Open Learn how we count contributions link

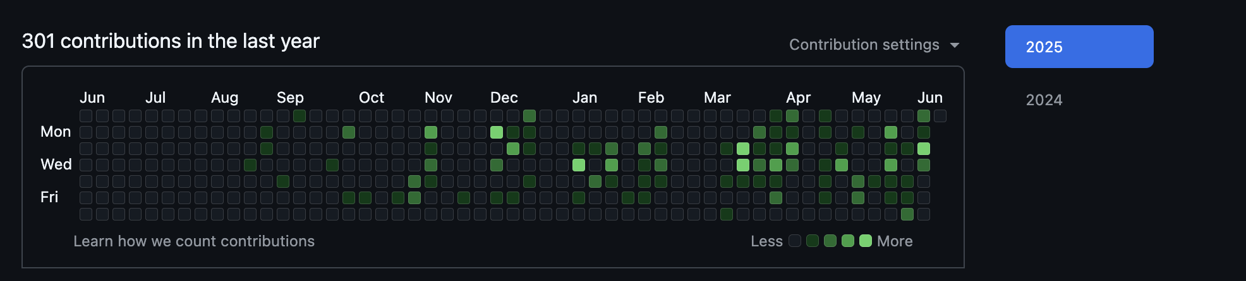pos(194,241)
